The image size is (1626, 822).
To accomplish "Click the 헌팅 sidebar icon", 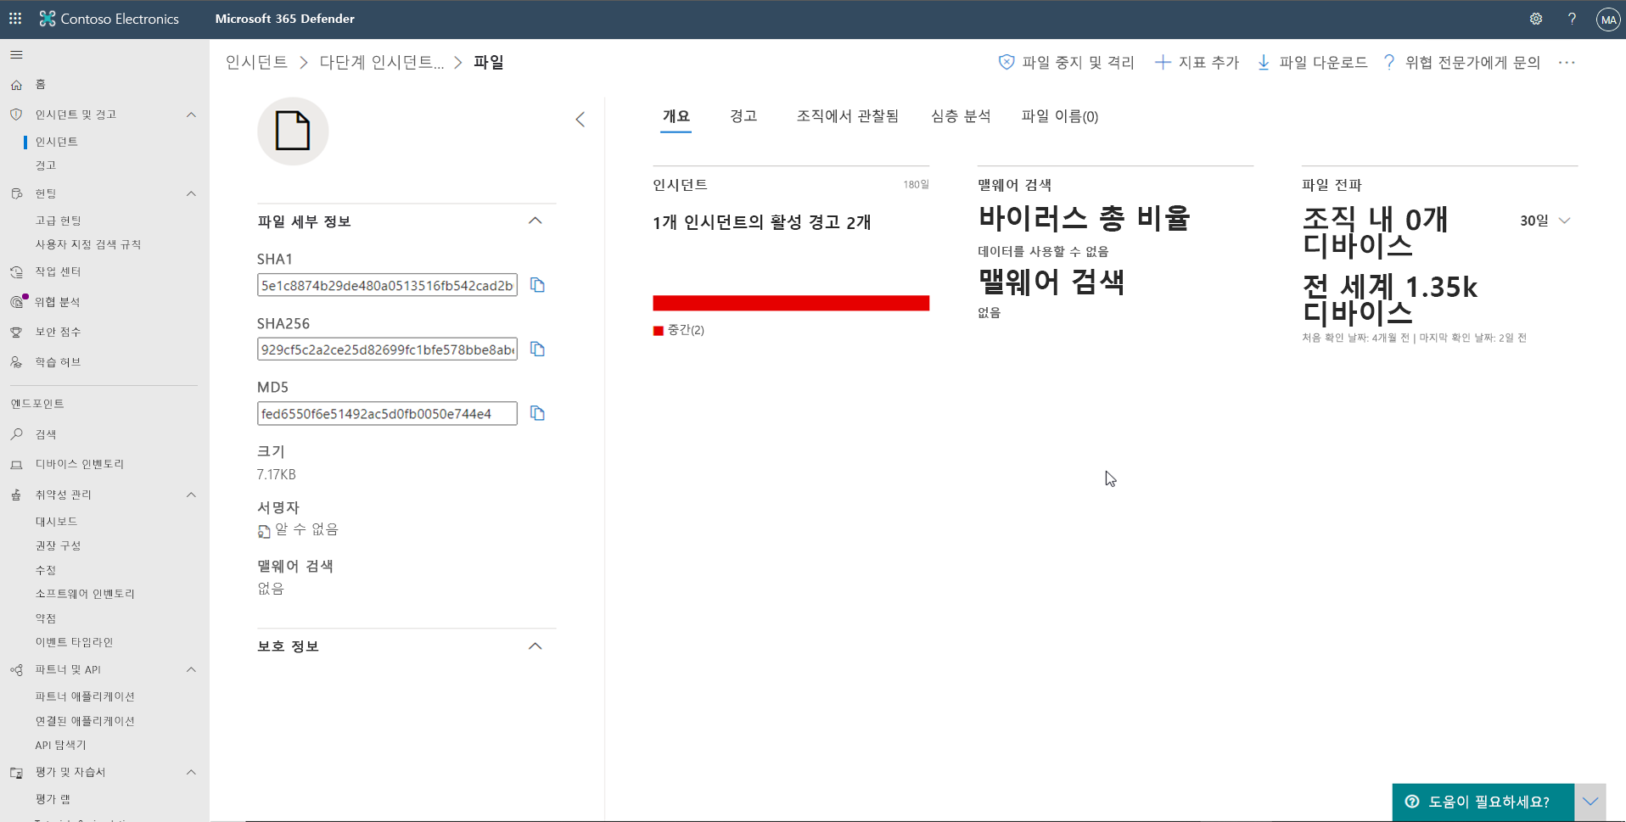I will [16, 193].
